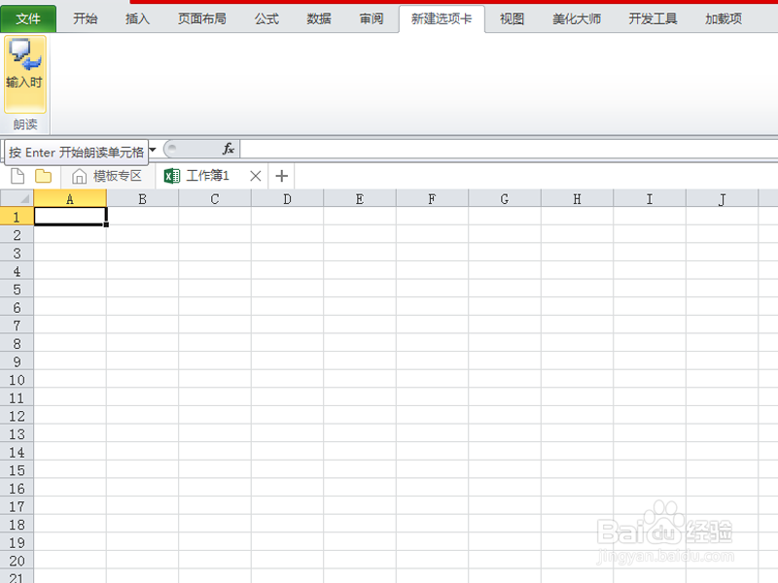Open the 美化大师 tab
The image size is (778, 583).
pyautogui.click(x=577, y=18)
